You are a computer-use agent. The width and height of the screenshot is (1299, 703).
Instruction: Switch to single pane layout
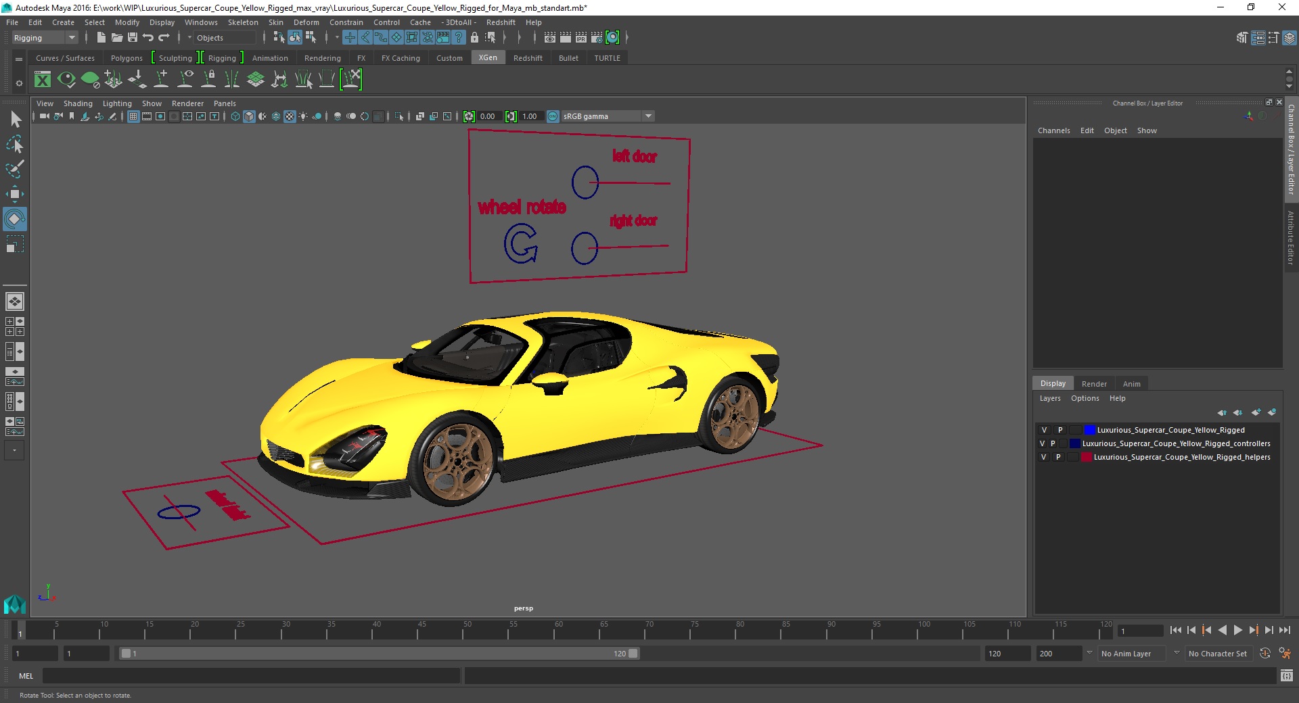pos(15,301)
